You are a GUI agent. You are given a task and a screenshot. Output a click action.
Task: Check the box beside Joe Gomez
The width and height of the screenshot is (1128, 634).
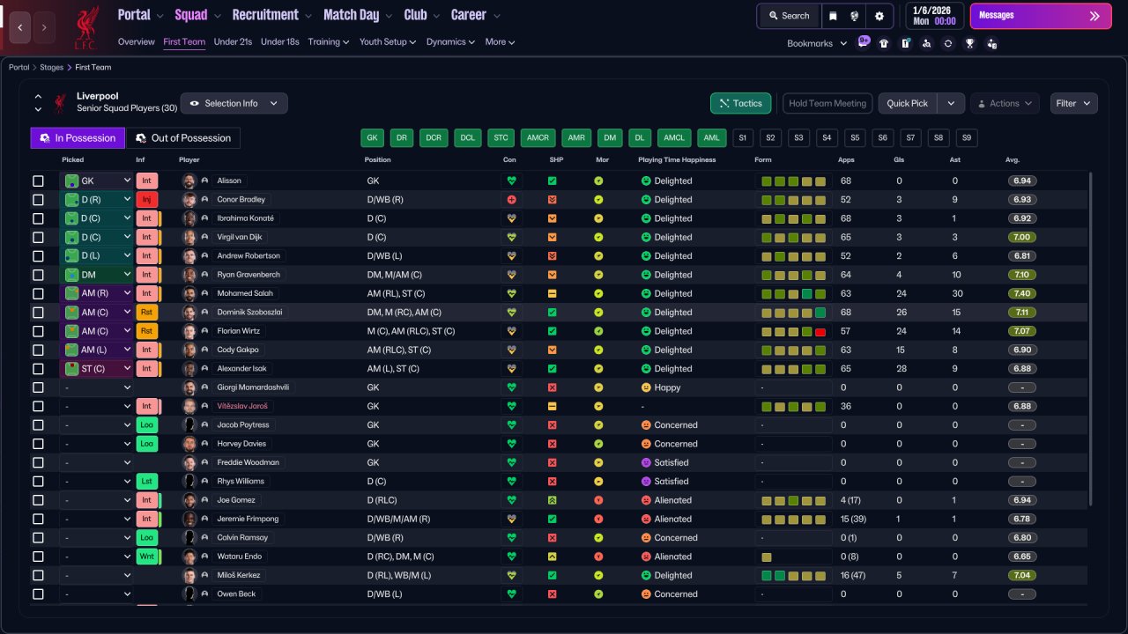38,500
